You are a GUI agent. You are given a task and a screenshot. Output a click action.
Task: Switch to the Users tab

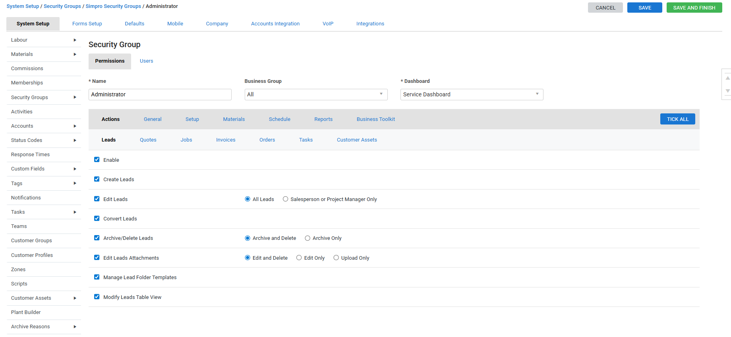(146, 61)
